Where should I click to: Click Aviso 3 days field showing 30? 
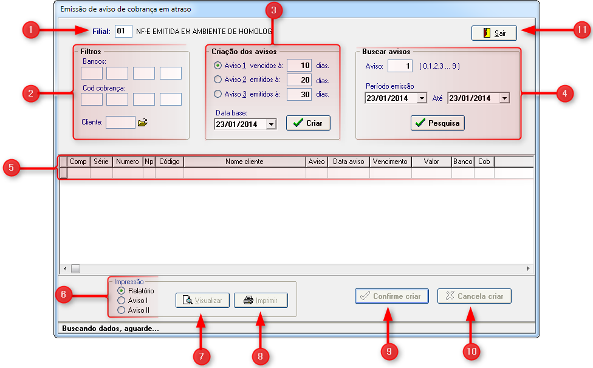tap(299, 95)
